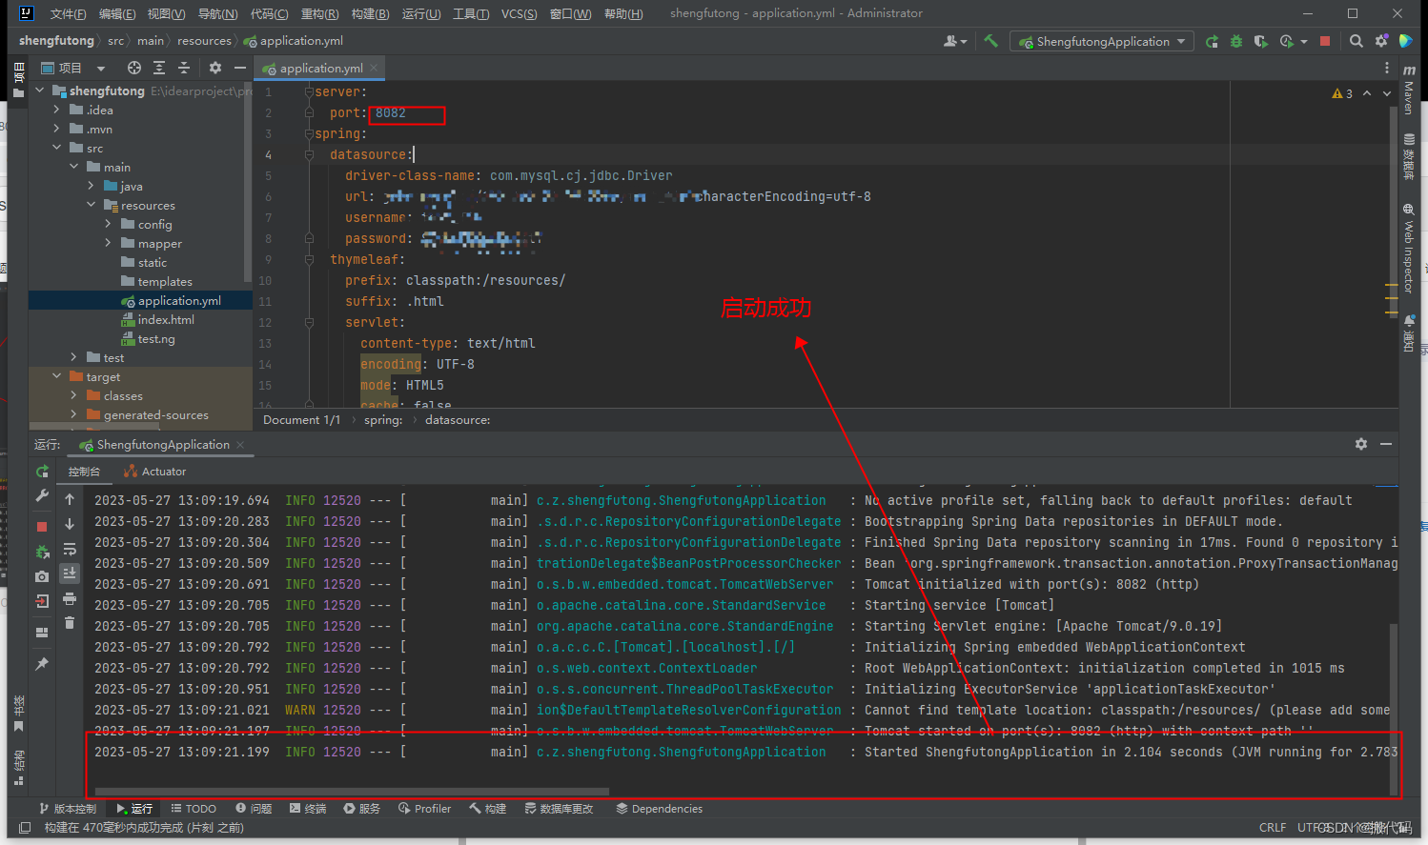The height and width of the screenshot is (845, 1428).
Task: Close the application.yml tab
Action: coord(374,68)
